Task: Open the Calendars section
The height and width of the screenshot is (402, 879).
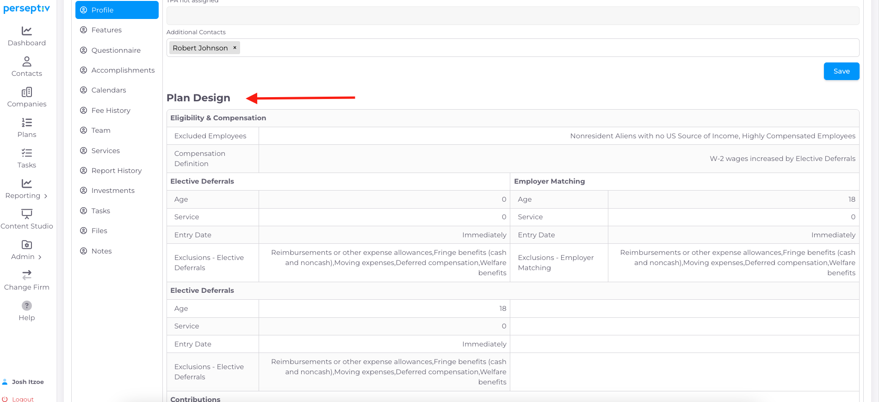Action: pos(109,90)
